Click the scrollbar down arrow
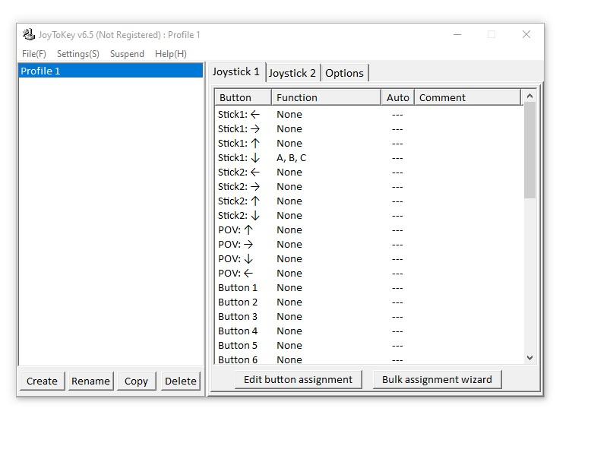The width and height of the screenshot is (591, 459). coord(529,357)
